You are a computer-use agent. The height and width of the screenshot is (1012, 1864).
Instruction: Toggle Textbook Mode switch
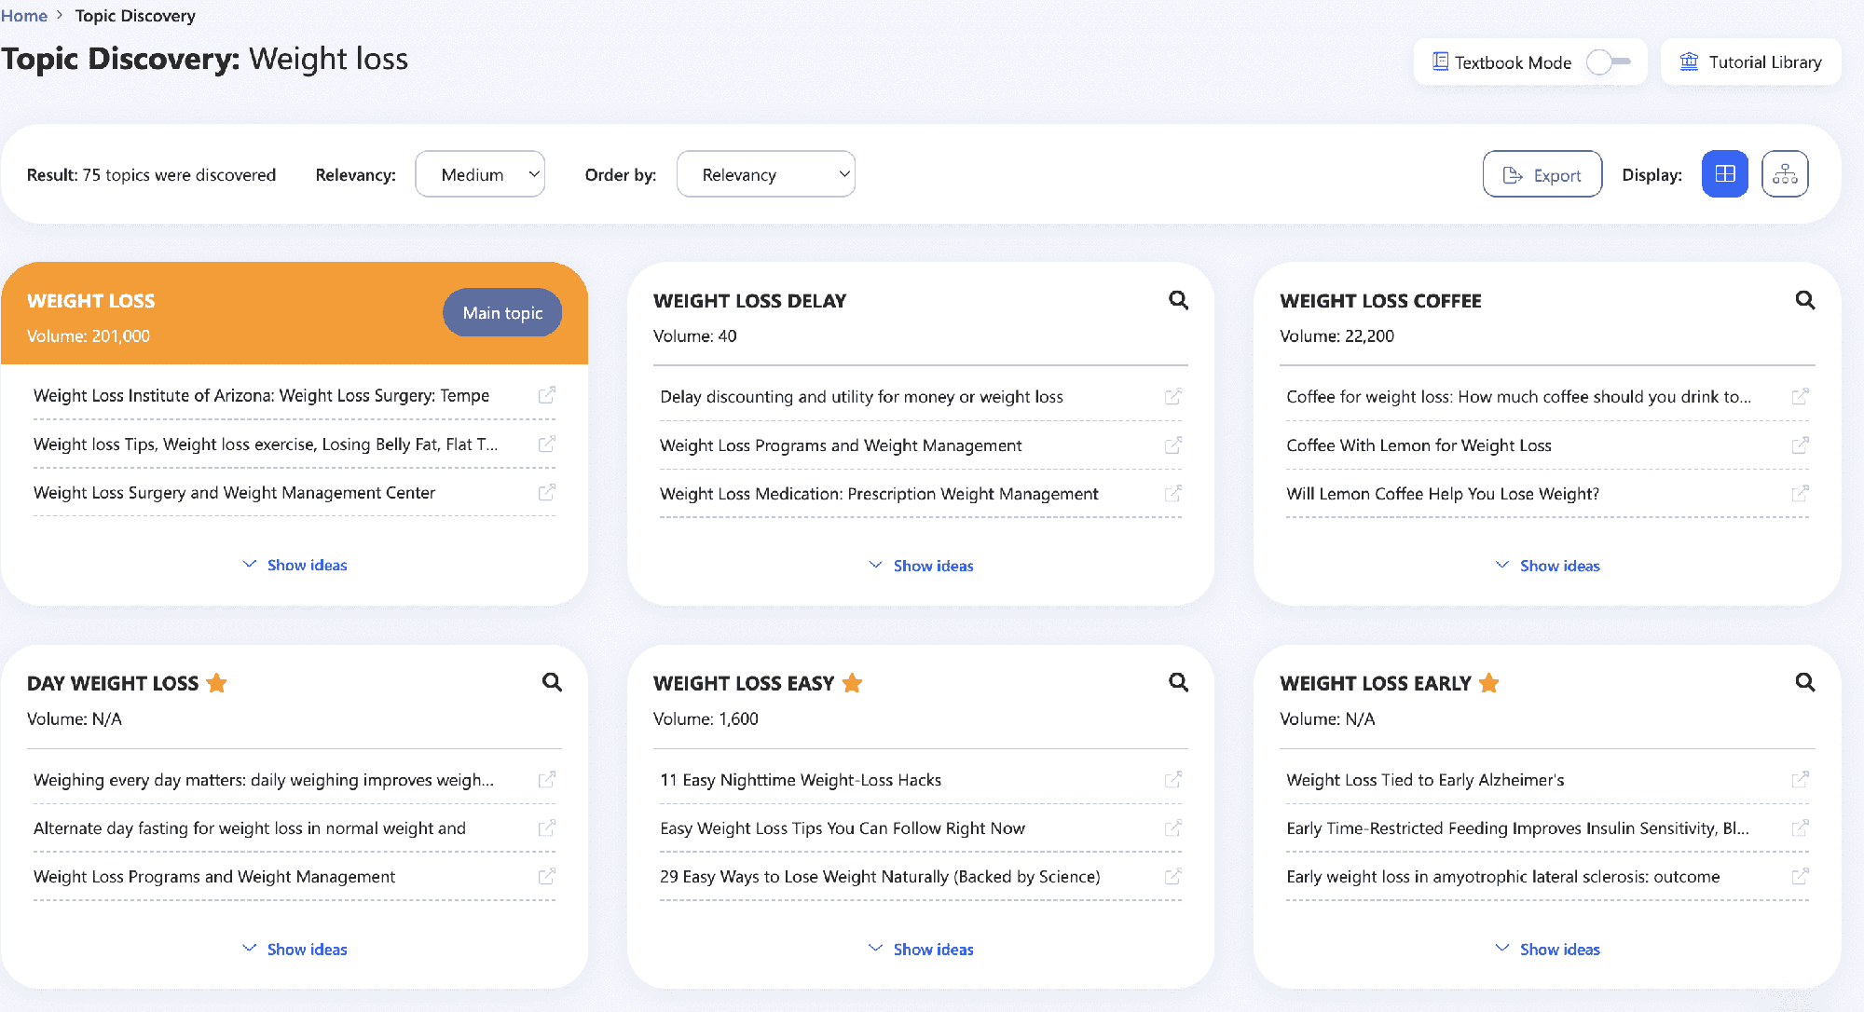pos(1608,62)
